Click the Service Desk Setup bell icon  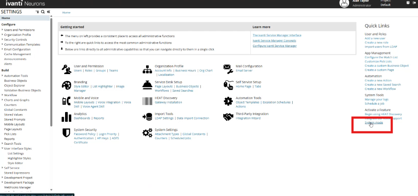tap(147, 85)
